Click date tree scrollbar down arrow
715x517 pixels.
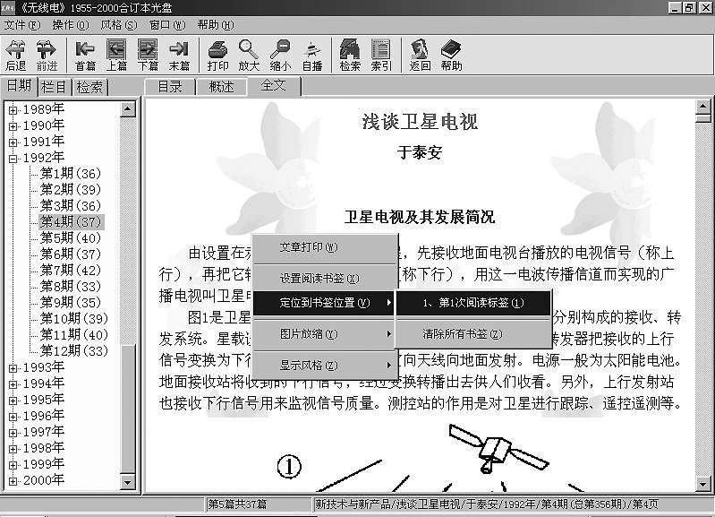(x=127, y=482)
